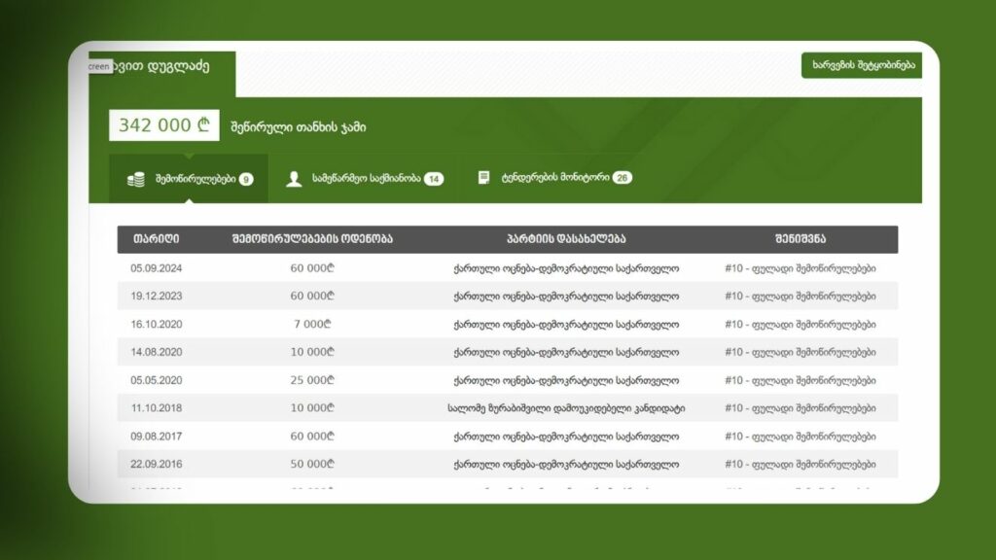Select the party name in the 22.09.2016 row
The height and width of the screenshot is (560, 996).
(566, 465)
